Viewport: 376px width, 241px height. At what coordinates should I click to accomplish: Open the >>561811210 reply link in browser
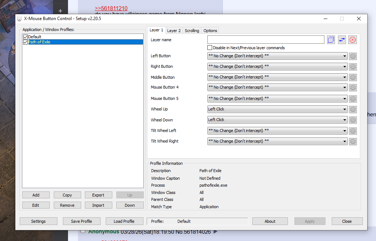(111, 8)
